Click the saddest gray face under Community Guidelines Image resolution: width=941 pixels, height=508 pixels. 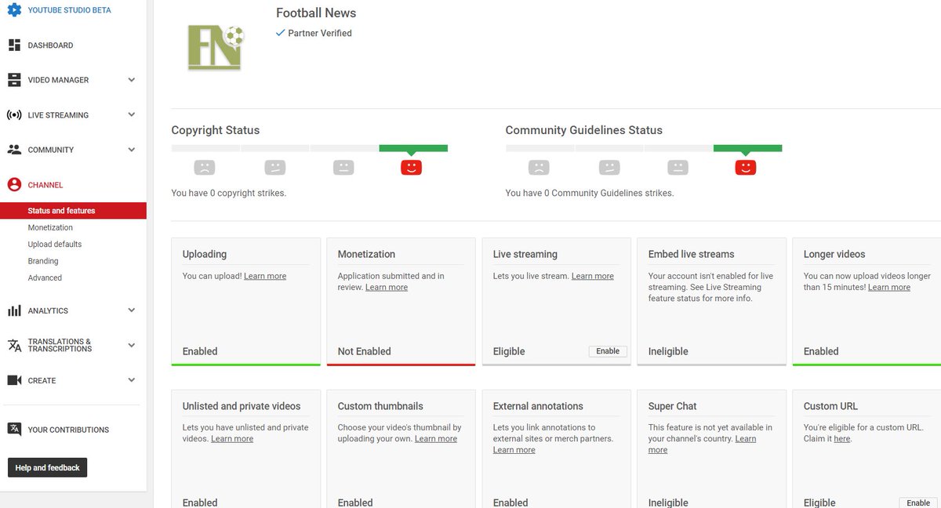pos(539,167)
